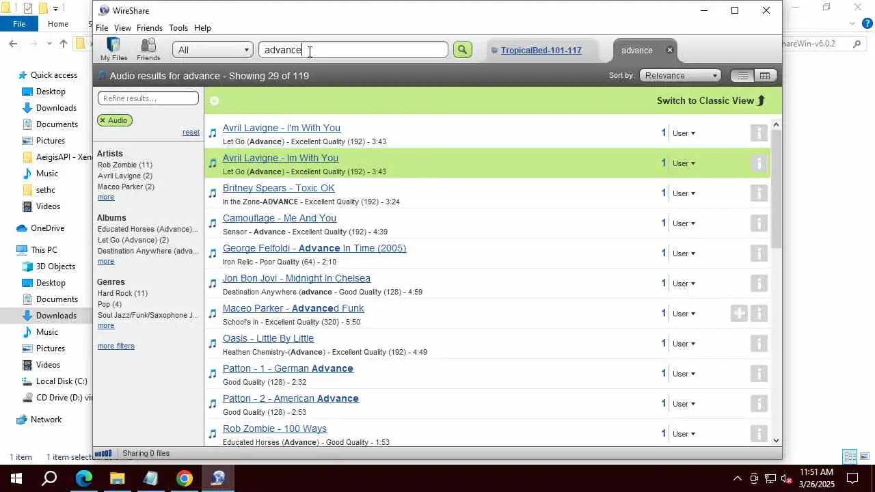875x492 pixels.
Task: Click the search box containing advance
Action: pos(353,50)
